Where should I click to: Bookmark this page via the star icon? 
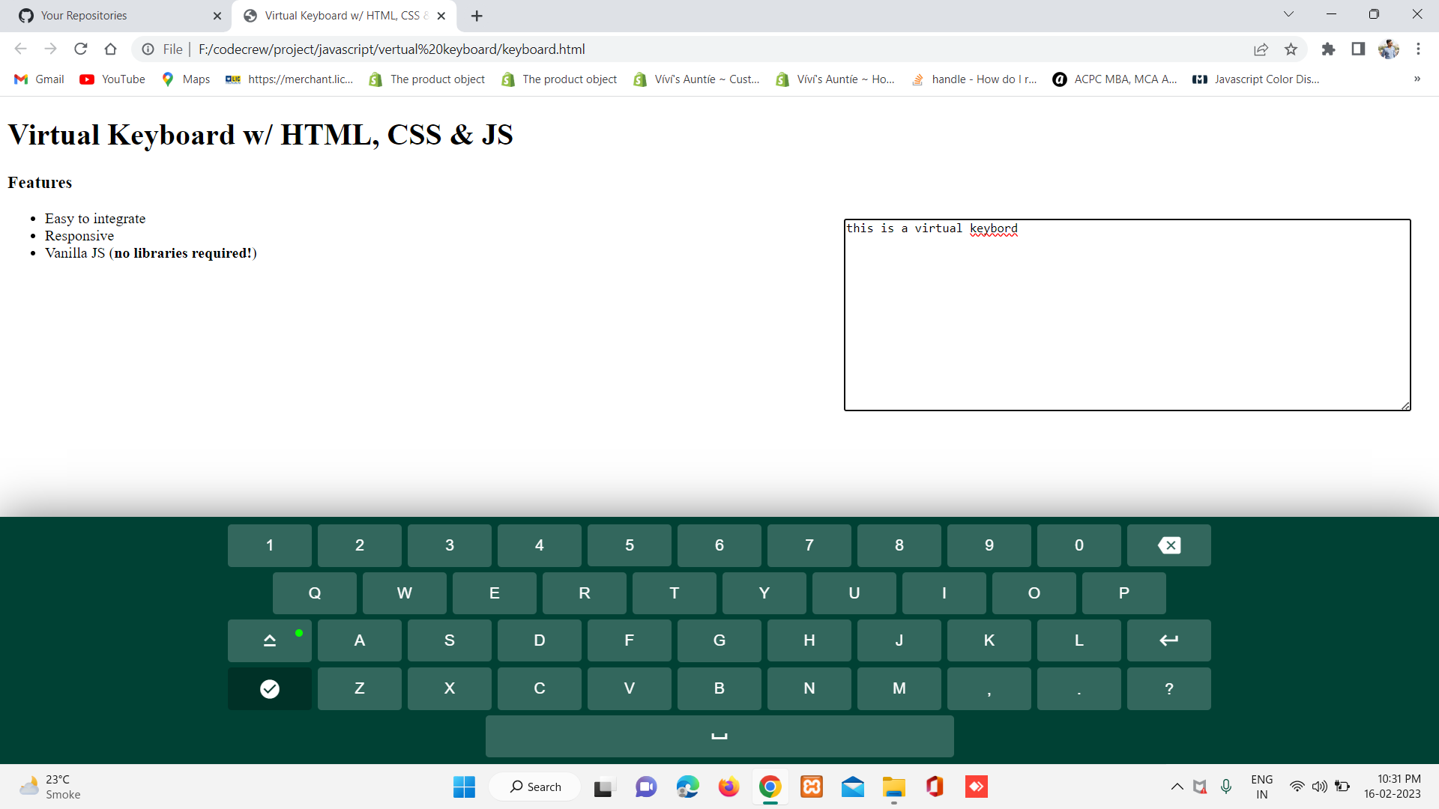point(1291,49)
